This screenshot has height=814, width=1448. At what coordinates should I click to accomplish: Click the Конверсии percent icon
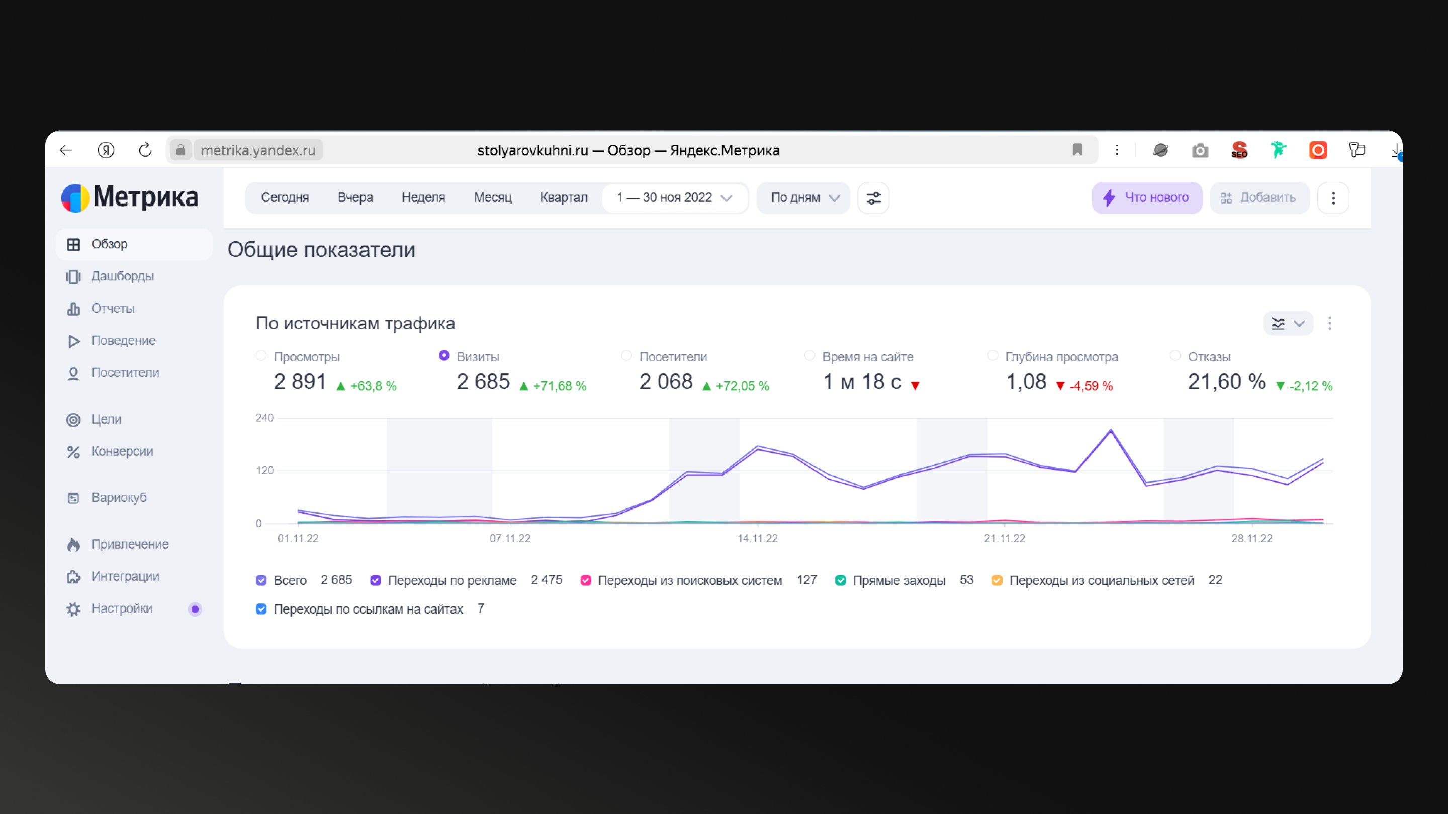tap(73, 452)
